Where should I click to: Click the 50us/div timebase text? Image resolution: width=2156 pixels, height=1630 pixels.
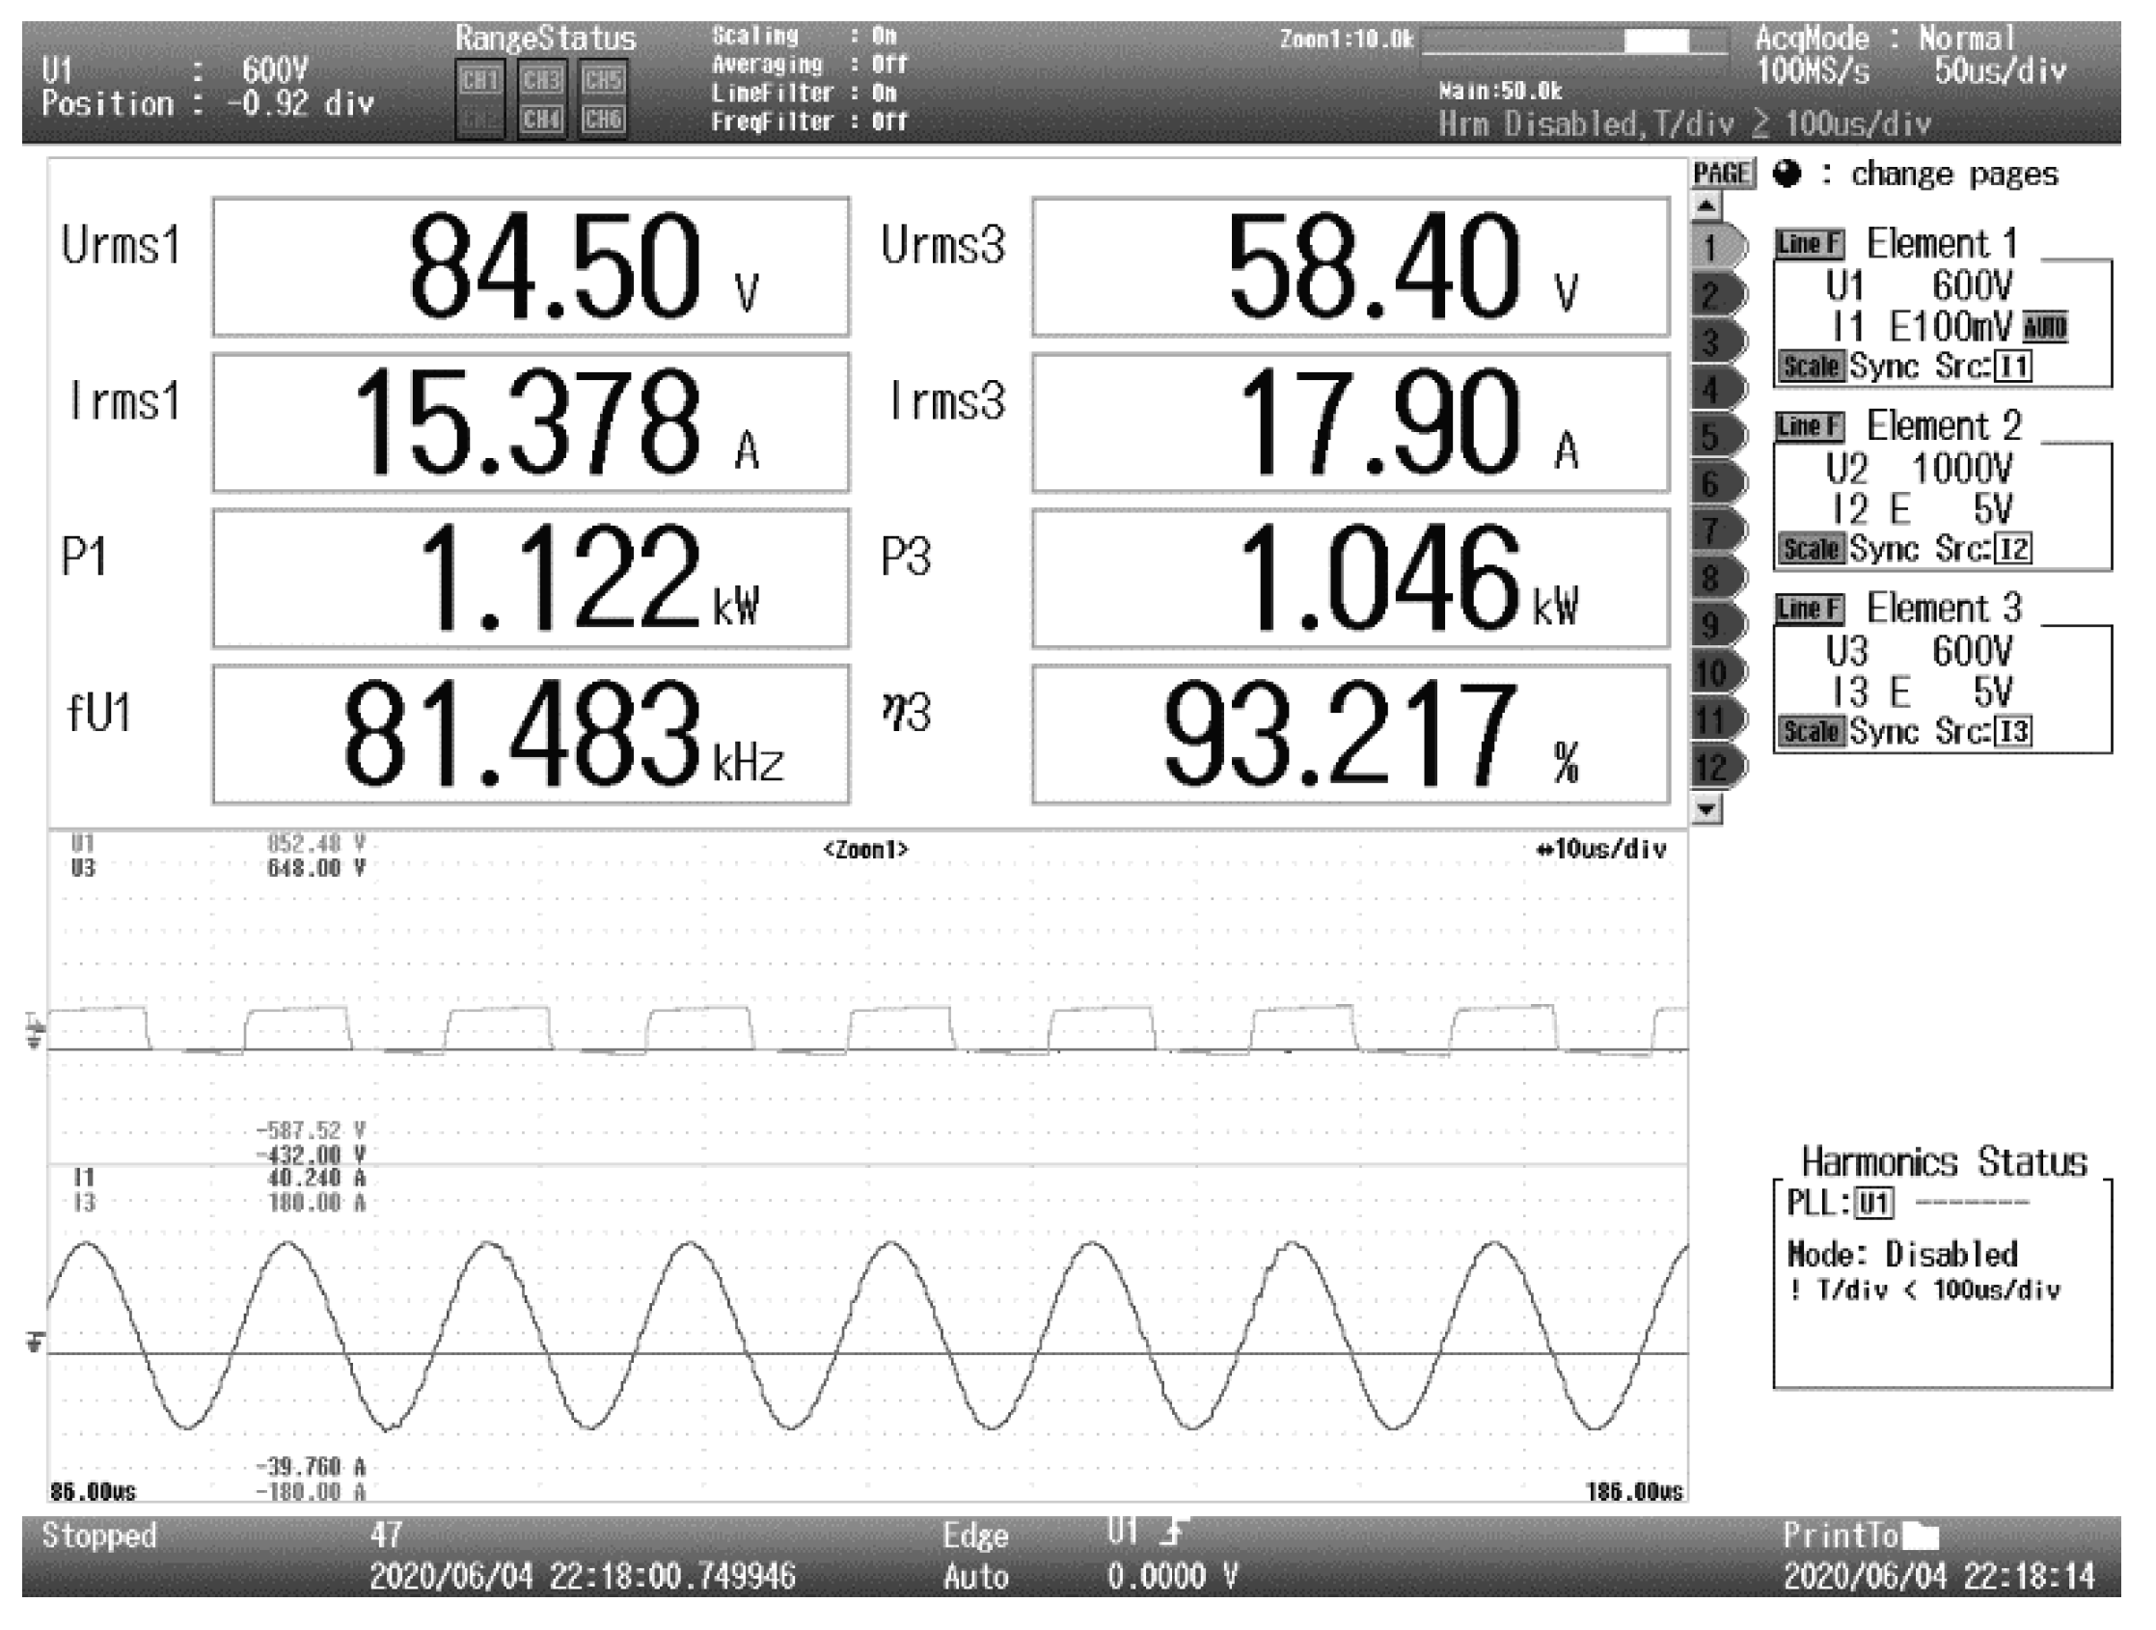pyautogui.click(x=2001, y=71)
